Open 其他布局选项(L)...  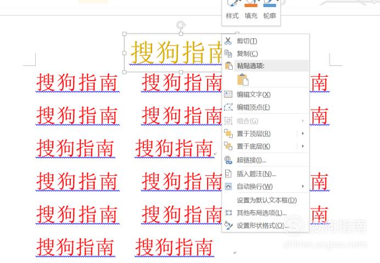coord(262,213)
